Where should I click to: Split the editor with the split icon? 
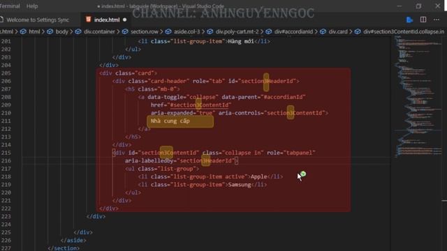coord(423,20)
